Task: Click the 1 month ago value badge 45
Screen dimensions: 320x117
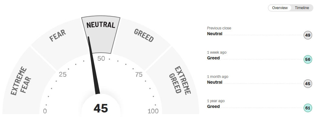Action: (308, 84)
